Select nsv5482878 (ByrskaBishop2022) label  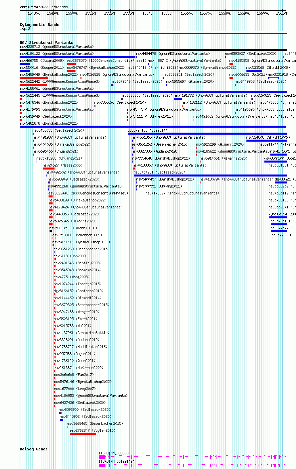click(x=49, y=123)
